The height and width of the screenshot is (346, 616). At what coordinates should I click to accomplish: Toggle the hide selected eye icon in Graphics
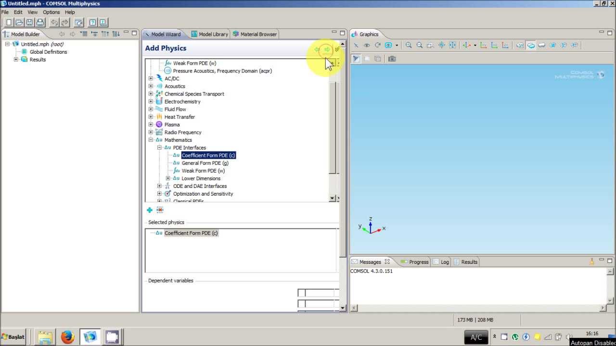coord(367,45)
